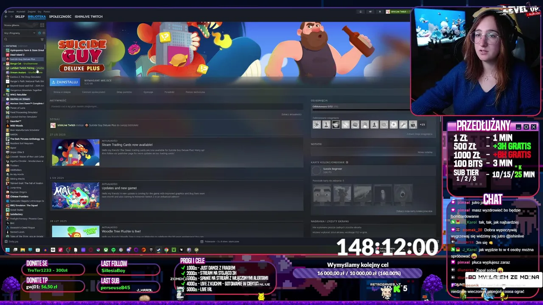Click the library search magnifier icon
Image resolution: width=543 pixels, height=305 pixels.
click(x=6, y=39)
